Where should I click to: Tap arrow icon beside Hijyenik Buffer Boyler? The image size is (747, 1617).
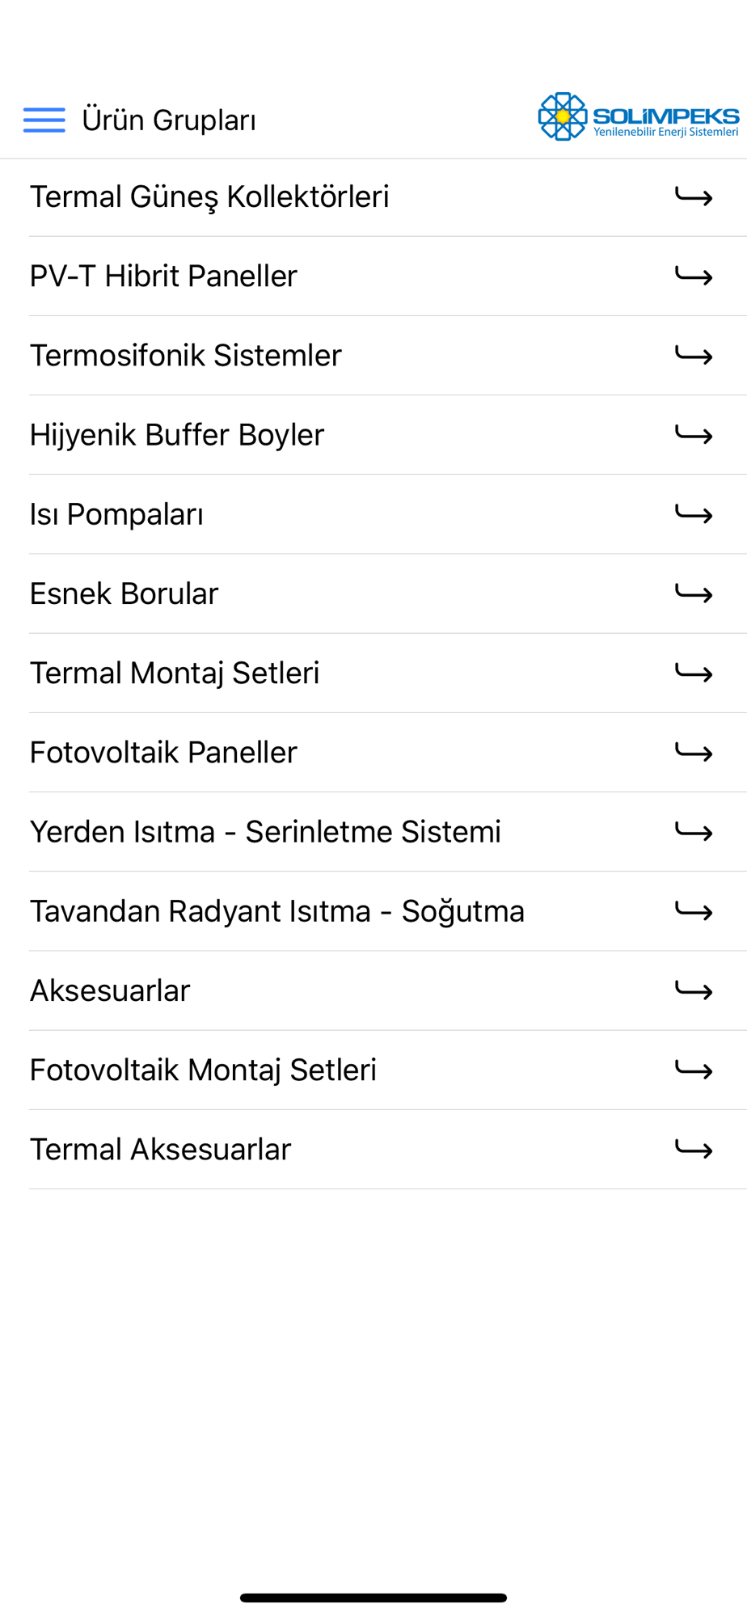pyautogui.click(x=694, y=435)
